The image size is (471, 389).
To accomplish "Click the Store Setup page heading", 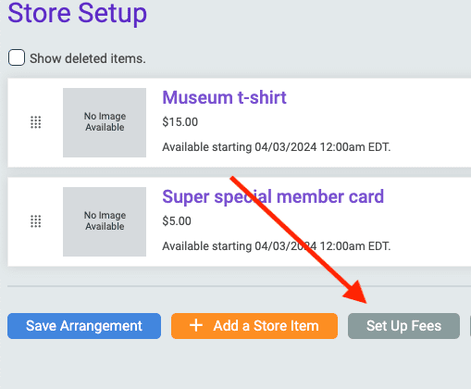I will pos(77,13).
